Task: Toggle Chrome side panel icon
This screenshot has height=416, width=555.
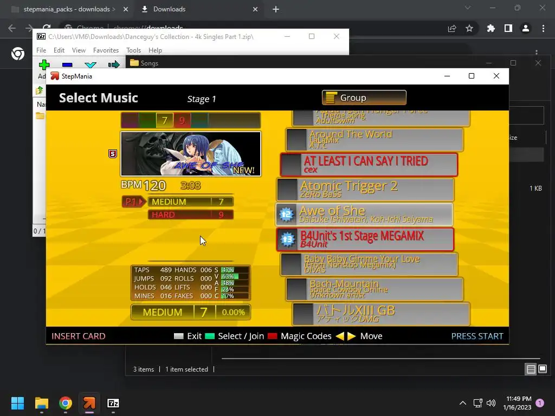Action: [x=508, y=28]
